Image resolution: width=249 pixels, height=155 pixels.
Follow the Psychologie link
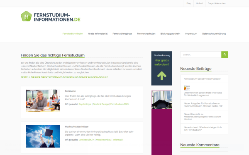(85, 104)
